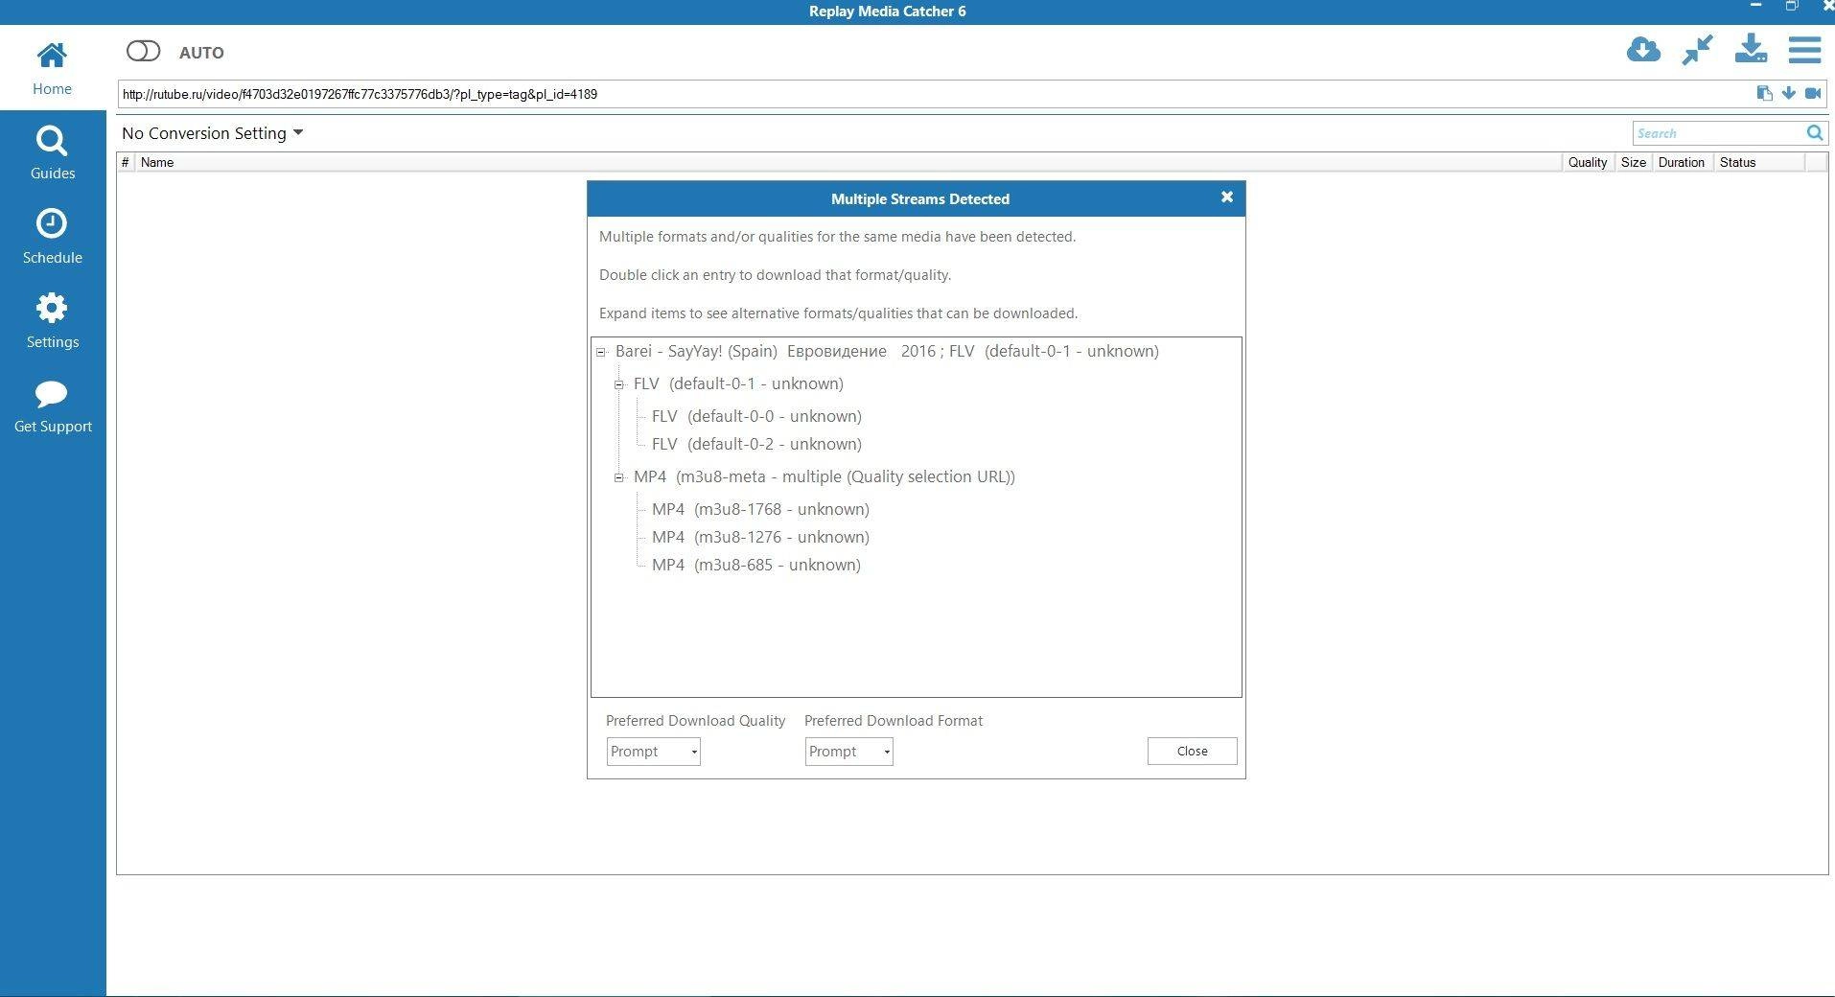The image size is (1835, 997).
Task: Restore down the Replay Media Catcher window
Action: pos(1791,6)
